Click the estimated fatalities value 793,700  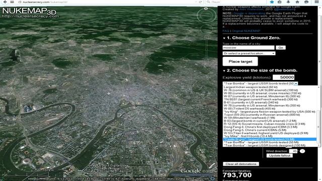pos(237,175)
